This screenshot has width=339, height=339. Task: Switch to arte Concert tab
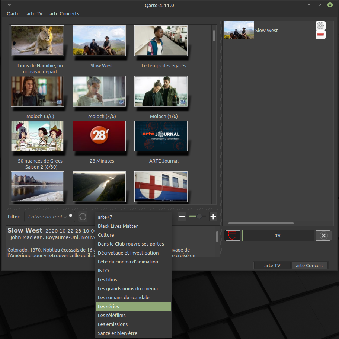tap(309, 265)
